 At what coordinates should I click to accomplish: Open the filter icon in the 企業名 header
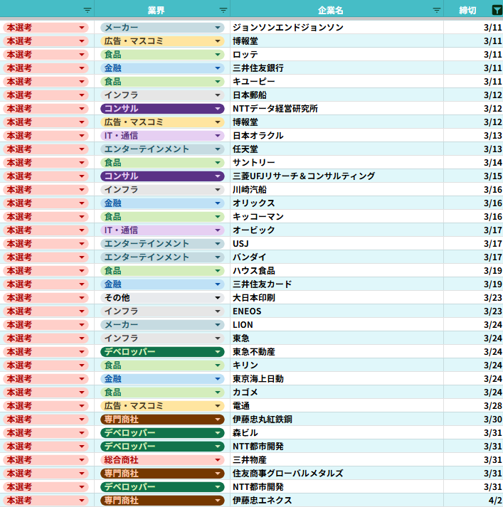(436, 11)
